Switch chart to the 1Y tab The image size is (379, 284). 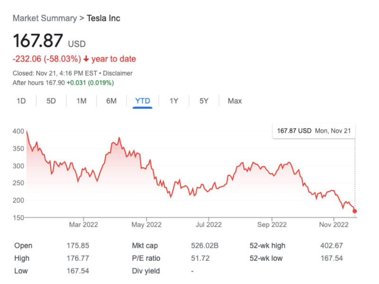tap(174, 101)
